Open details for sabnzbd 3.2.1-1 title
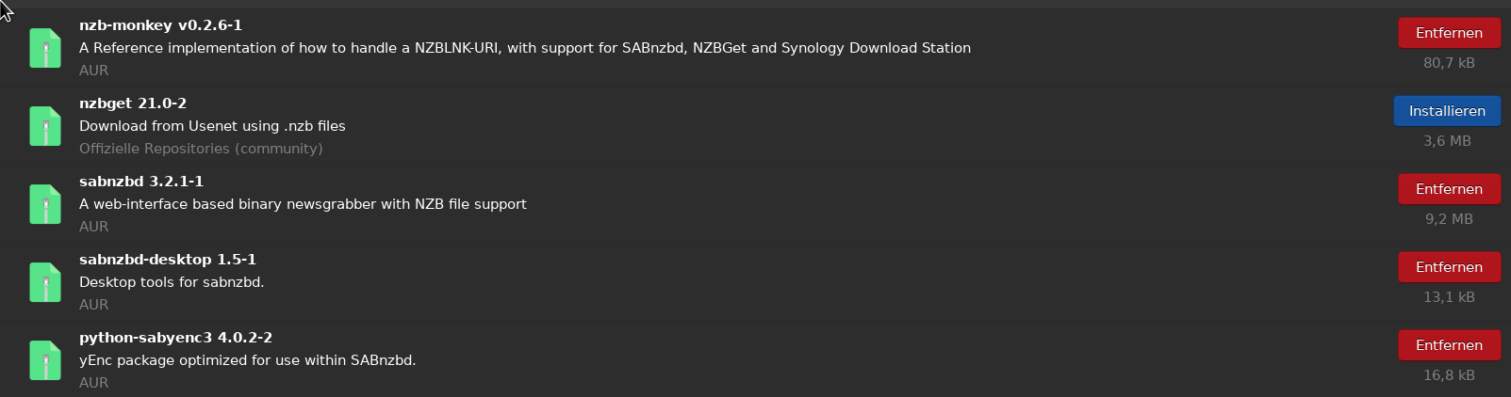The height and width of the screenshot is (397, 1511). (141, 182)
